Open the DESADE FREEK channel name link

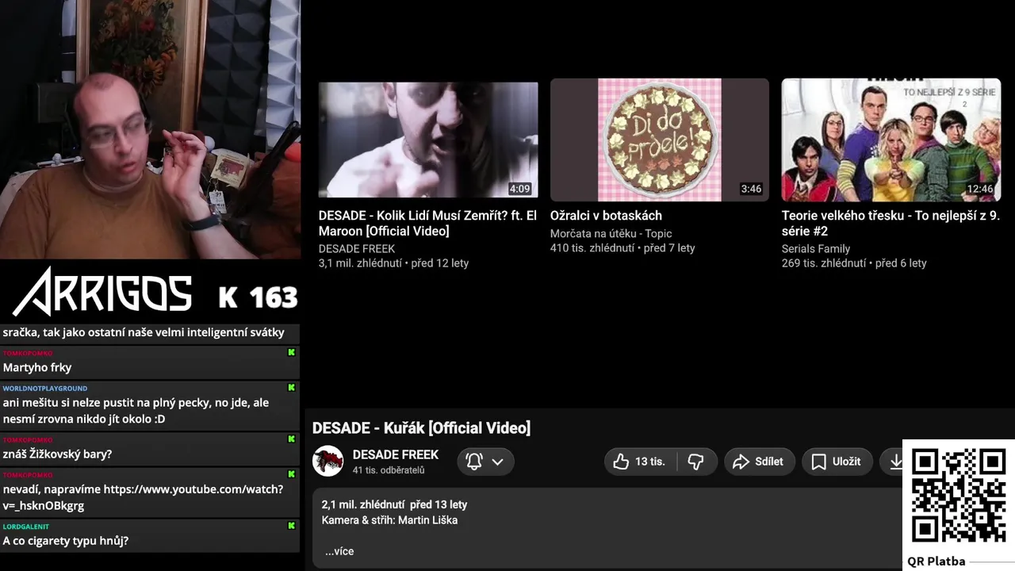click(x=396, y=454)
